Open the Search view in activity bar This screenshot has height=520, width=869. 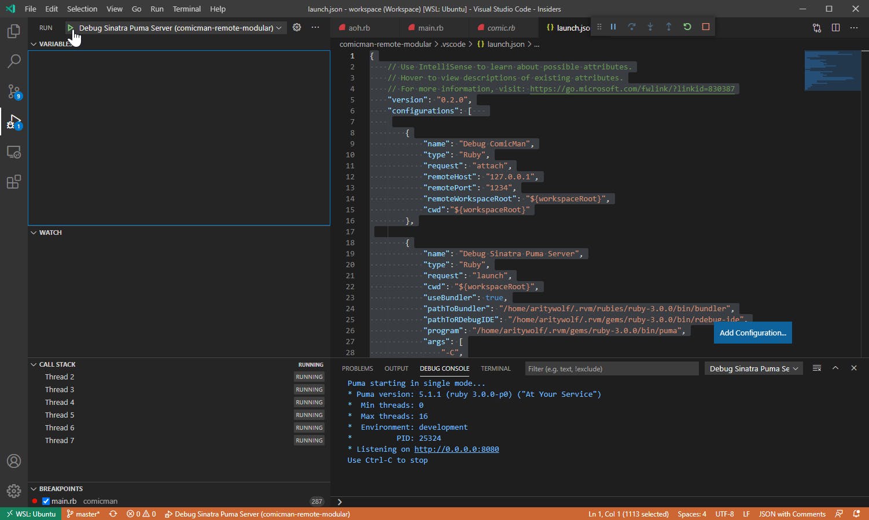[x=13, y=61]
